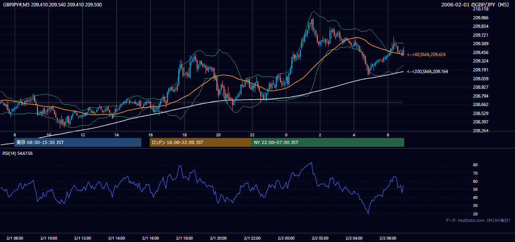This screenshot has height=242, width=515.
Task: Select the 200 SMA label 209.164
Action: [427, 71]
